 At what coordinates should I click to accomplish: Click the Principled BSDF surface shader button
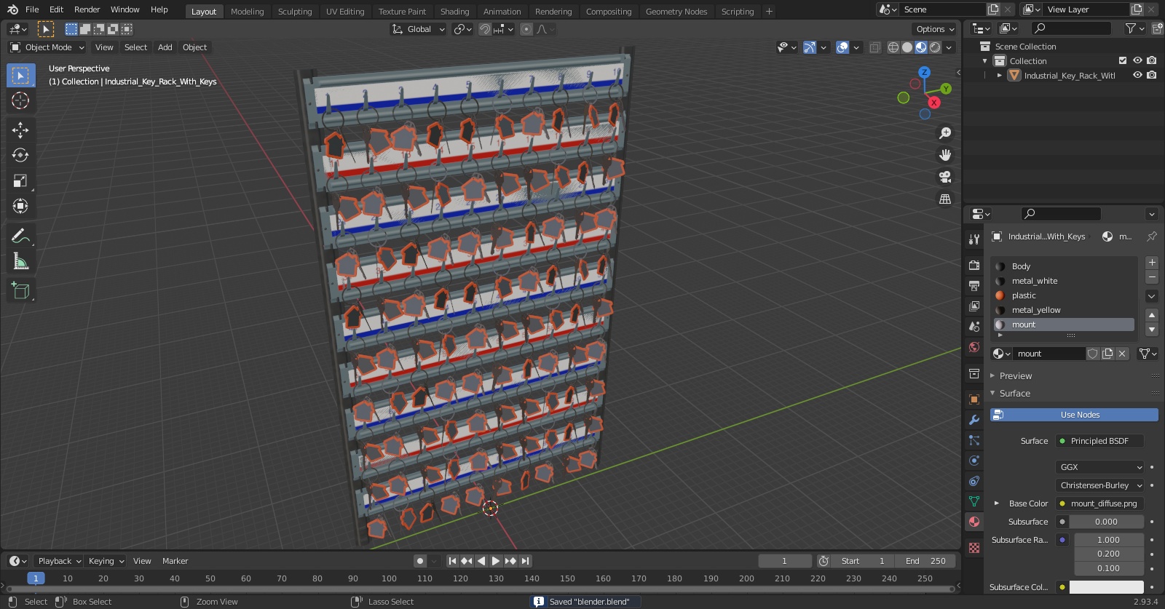coord(1100,441)
